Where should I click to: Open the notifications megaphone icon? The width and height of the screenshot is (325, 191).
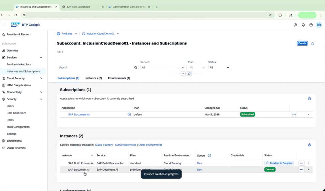[295, 25]
